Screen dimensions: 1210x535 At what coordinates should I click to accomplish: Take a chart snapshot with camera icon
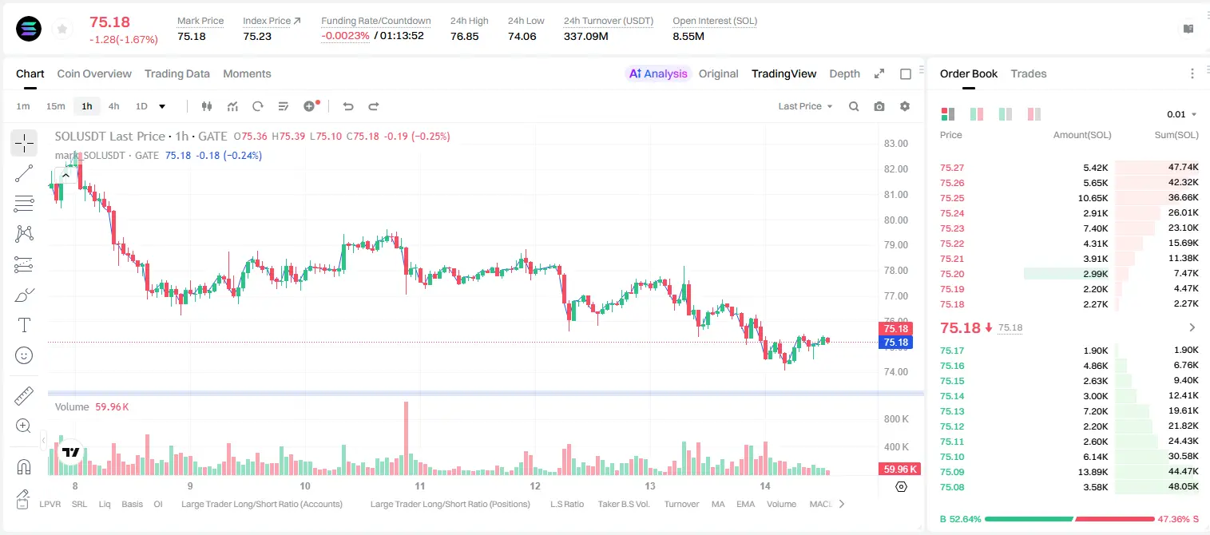click(879, 106)
